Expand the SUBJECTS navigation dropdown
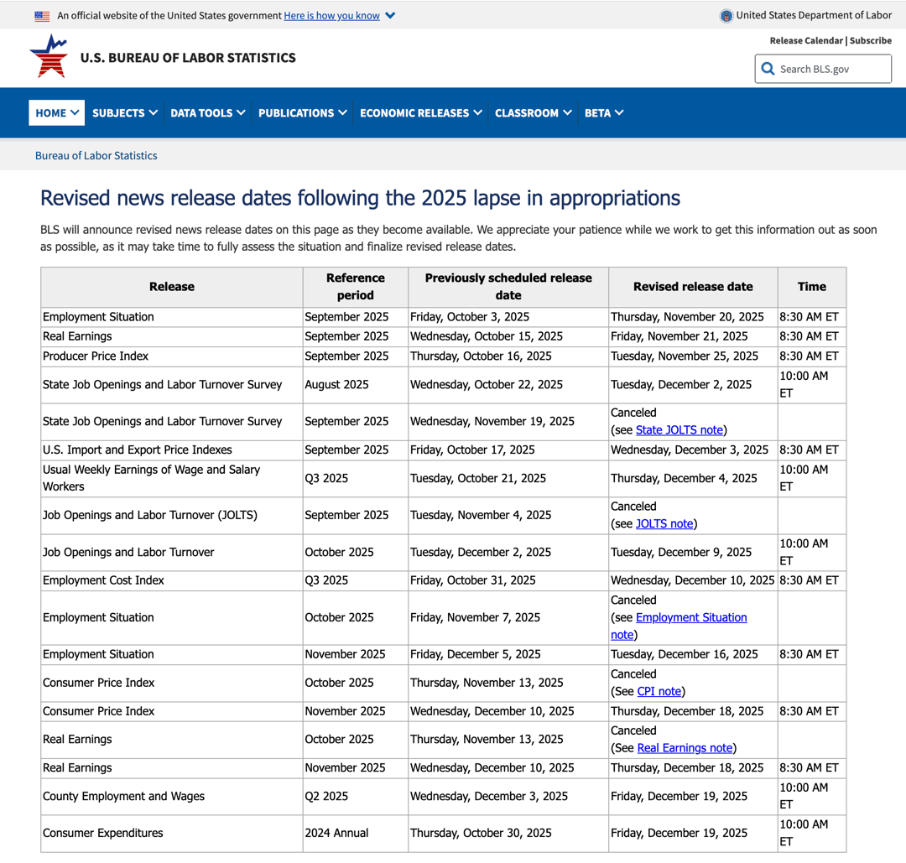 pos(124,112)
